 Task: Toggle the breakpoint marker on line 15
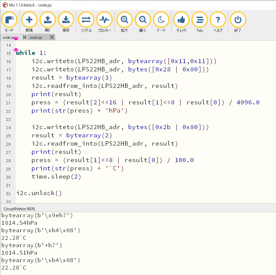tap(16, 50)
